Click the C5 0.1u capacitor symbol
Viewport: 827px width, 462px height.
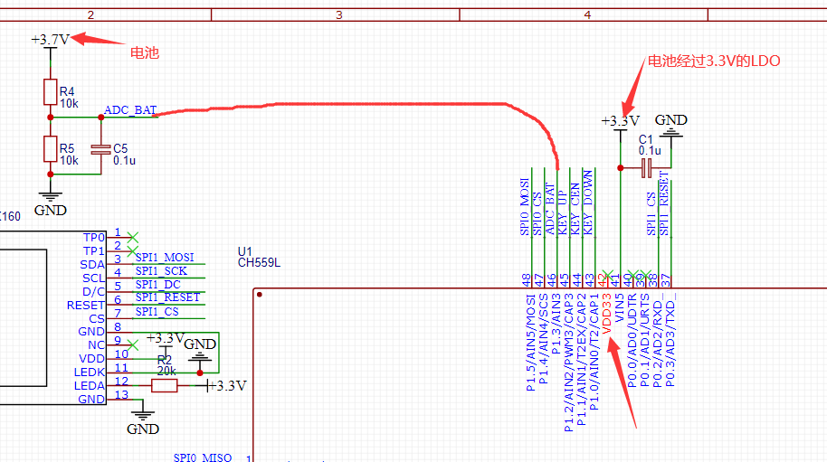100,148
